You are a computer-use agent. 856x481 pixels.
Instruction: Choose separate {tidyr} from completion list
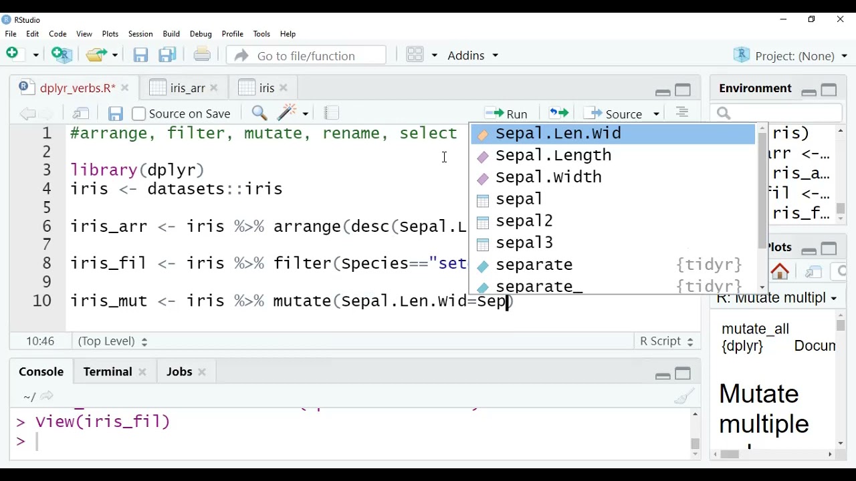[613, 265]
